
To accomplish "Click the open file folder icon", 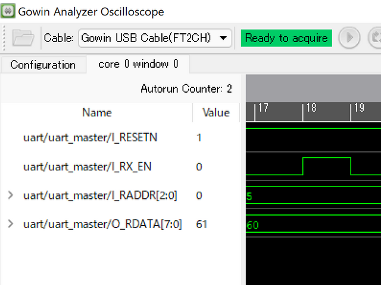I will click(x=23, y=38).
